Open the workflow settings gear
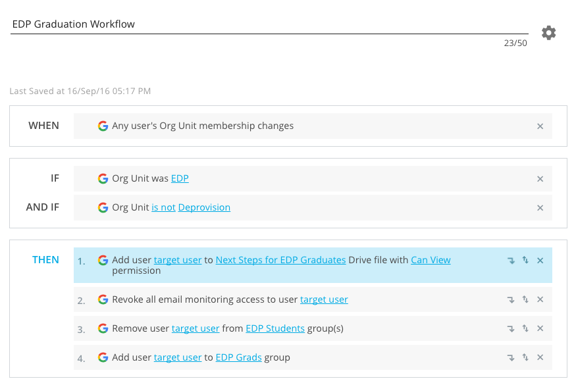The height and width of the screenshot is (383, 576). pyautogui.click(x=548, y=33)
